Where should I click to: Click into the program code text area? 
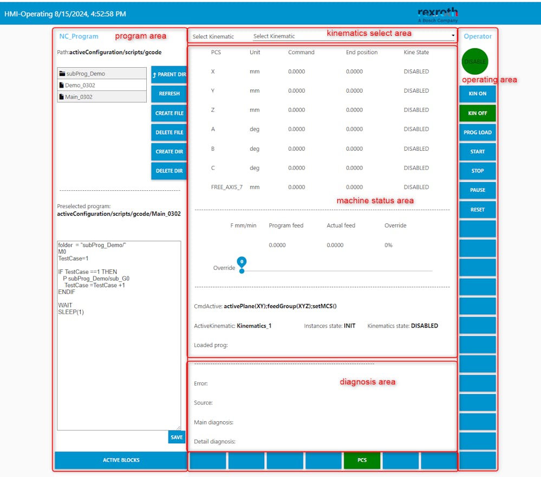click(119, 336)
